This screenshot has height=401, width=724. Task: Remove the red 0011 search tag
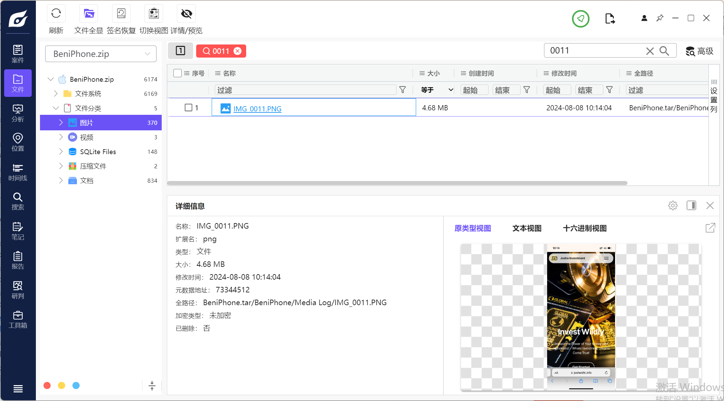[238, 51]
